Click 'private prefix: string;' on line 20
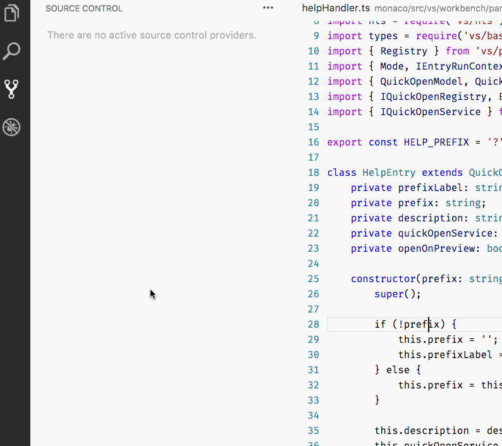Viewport: 502px width, 446px height. pyautogui.click(x=419, y=203)
